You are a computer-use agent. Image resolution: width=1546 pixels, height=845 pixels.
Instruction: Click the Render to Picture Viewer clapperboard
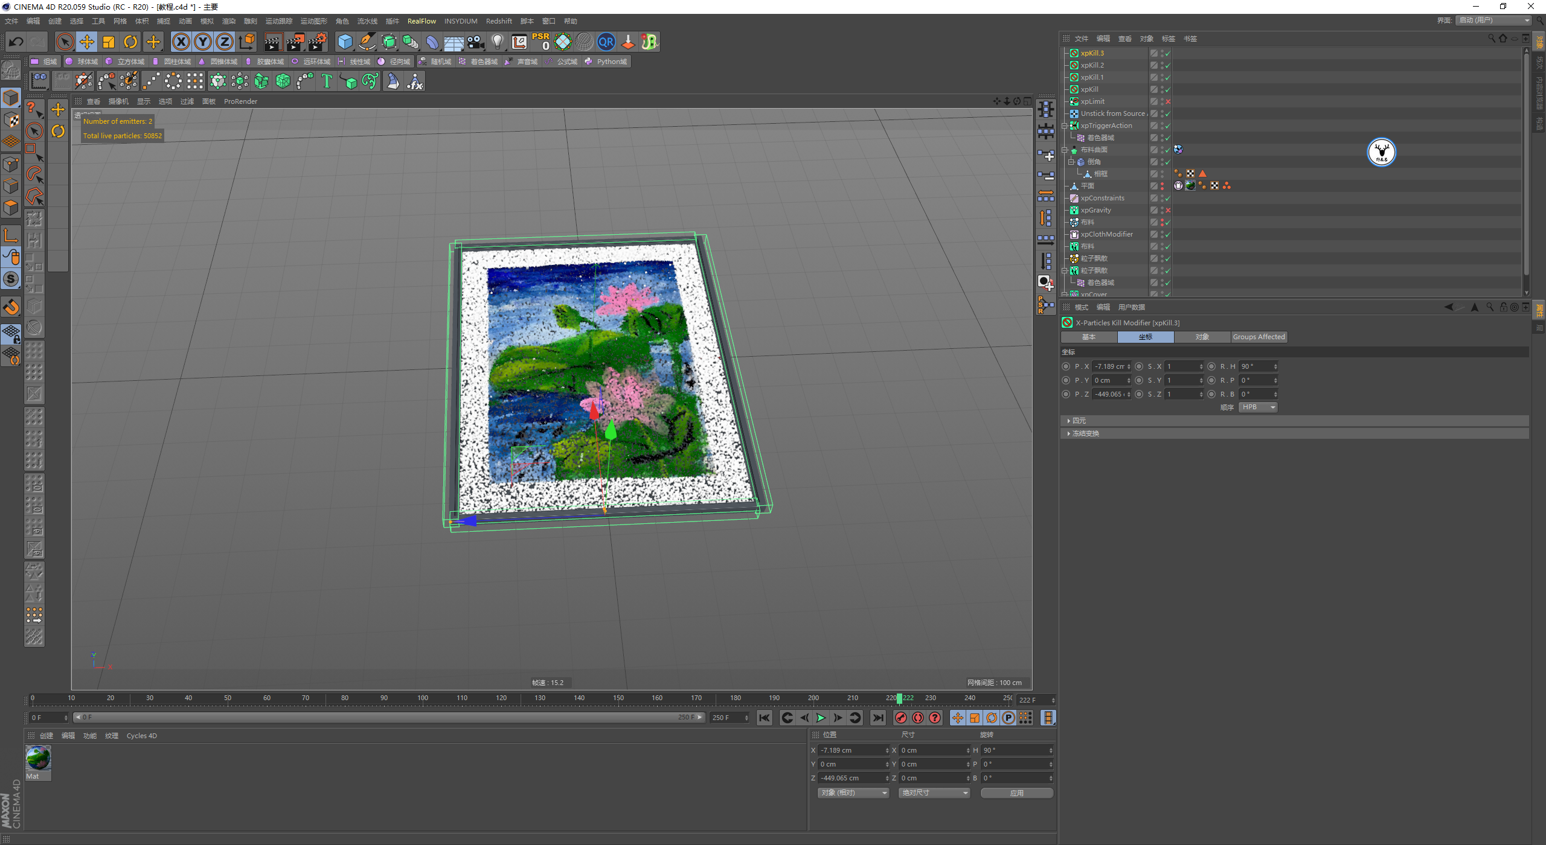click(295, 42)
